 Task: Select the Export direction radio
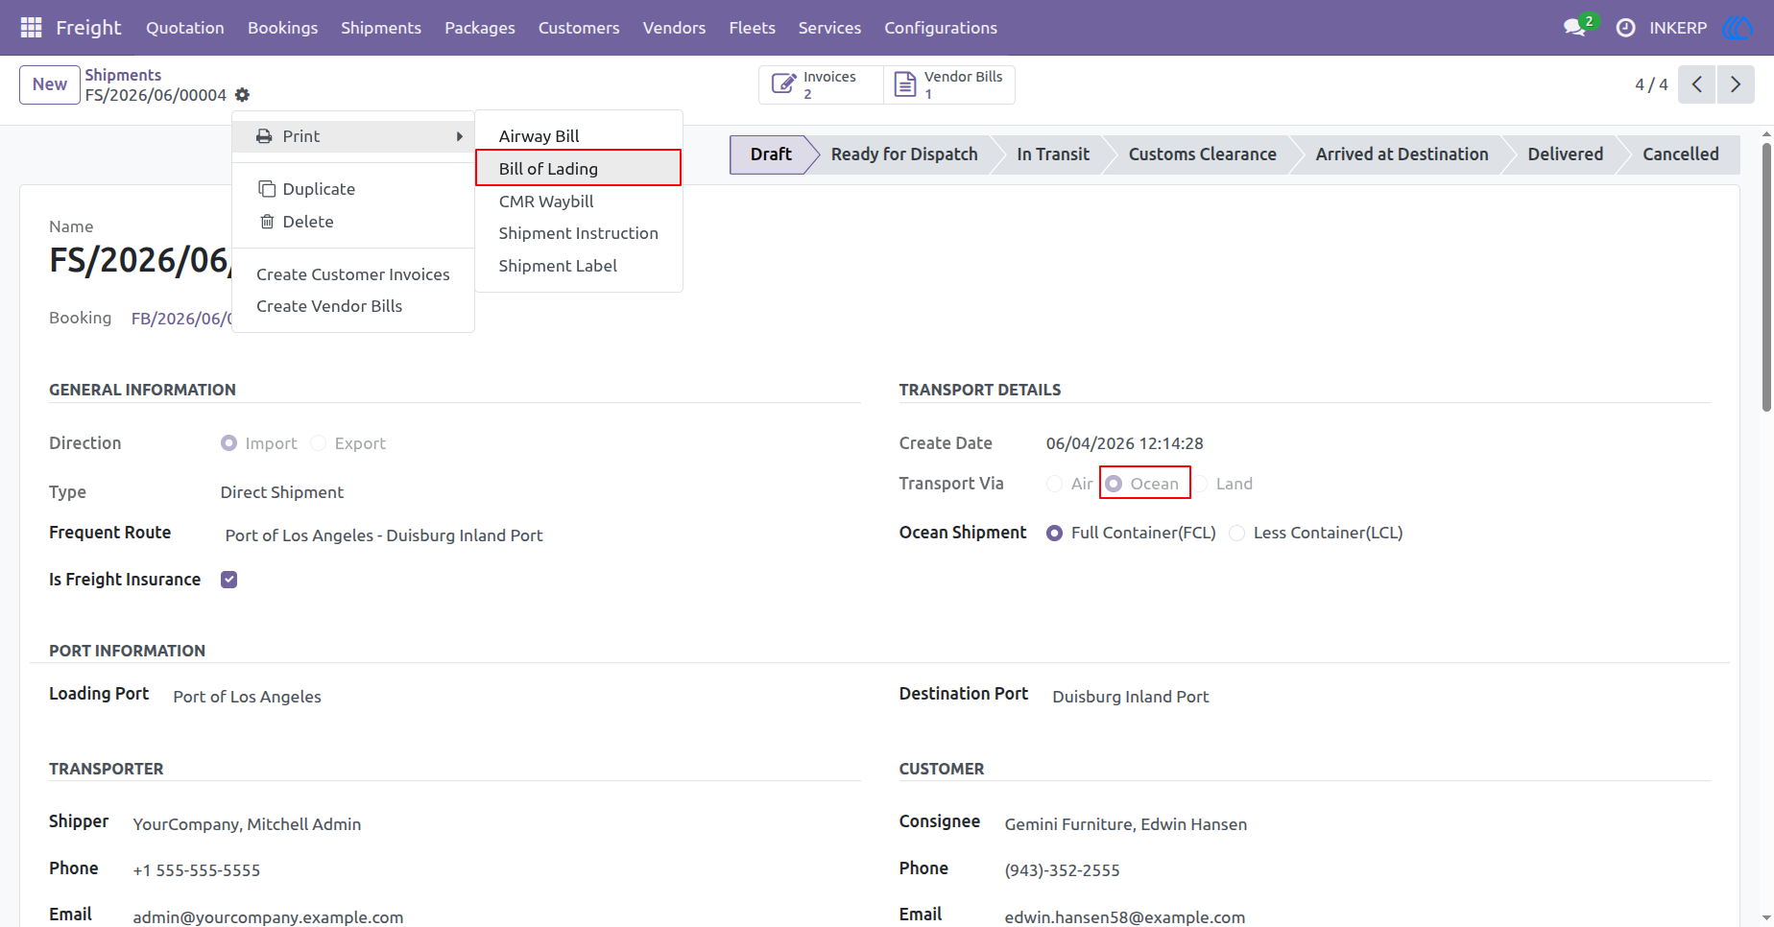click(x=319, y=443)
